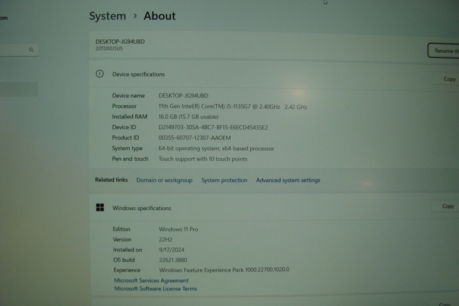Click the OS build label
Screen dimensions: 459x306
click(124, 260)
